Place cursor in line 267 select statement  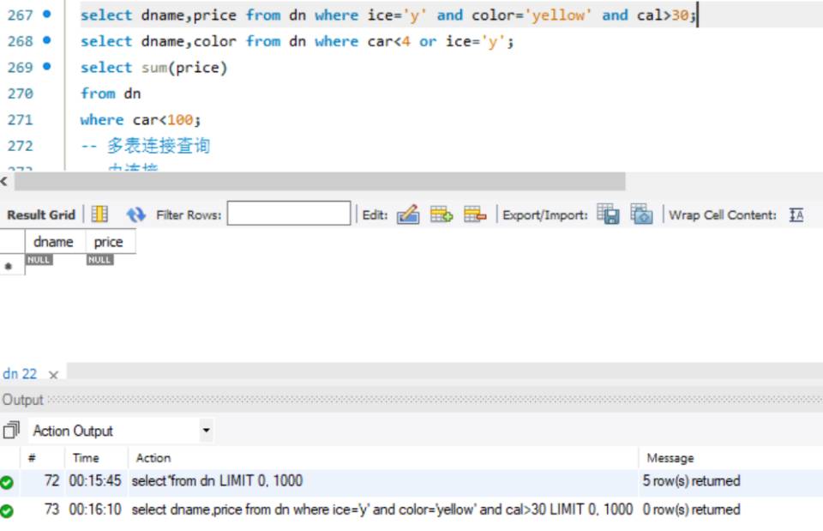(x=389, y=15)
